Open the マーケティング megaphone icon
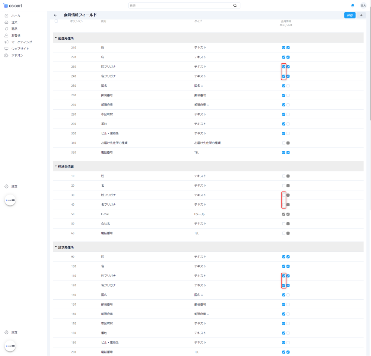The image size is (371, 356). click(6, 42)
